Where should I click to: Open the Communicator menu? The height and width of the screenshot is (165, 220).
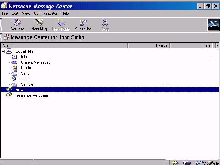(45, 13)
